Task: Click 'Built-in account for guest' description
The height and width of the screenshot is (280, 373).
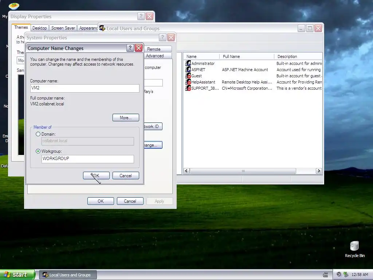Action: point(299,76)
